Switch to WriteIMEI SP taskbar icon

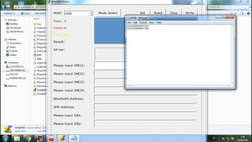pos(63,138)
